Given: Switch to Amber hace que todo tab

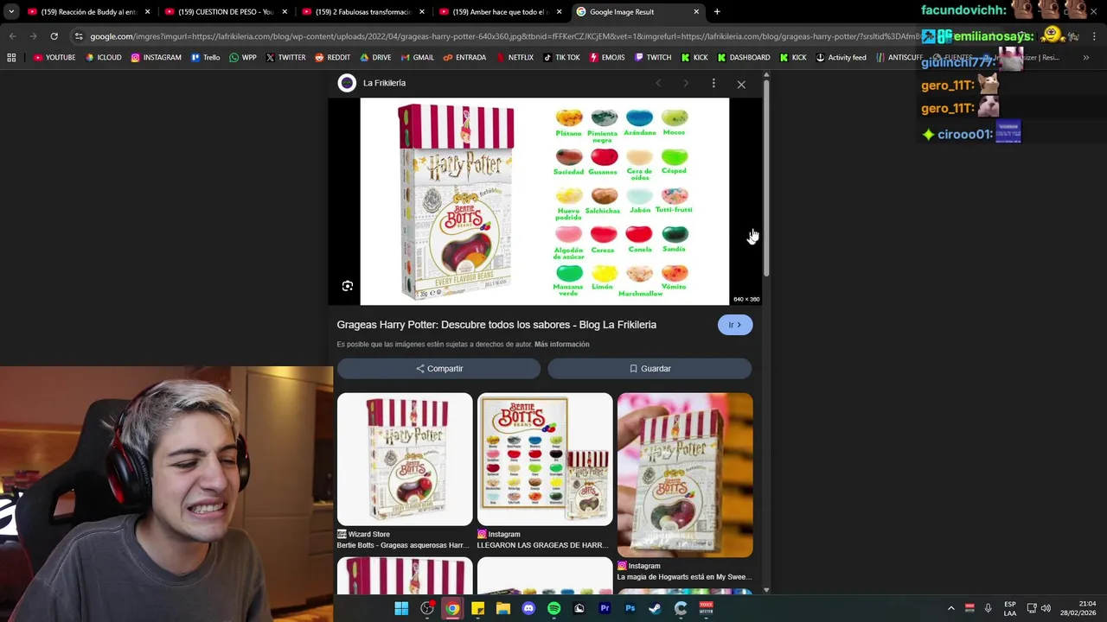Looking at the screenshot, I should pyautogui.click(x=501, y=12).
